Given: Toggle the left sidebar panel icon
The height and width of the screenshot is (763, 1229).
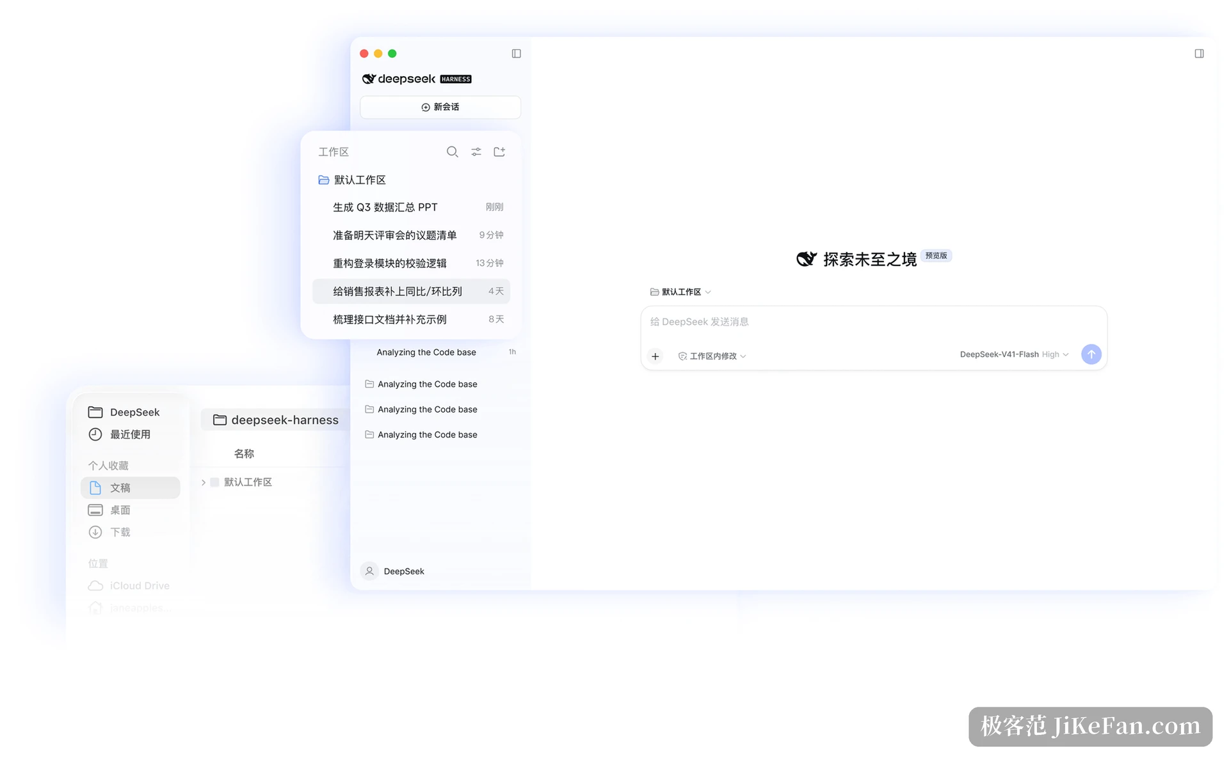Looking at the screenshot, I should pyautogui.click(x=516, y=54).
